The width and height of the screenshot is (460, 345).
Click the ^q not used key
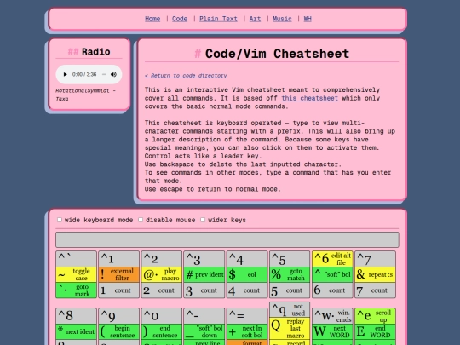coord(290,309)
